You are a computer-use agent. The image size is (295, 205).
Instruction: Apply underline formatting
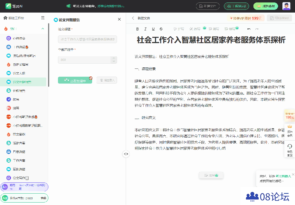(153, 29)
